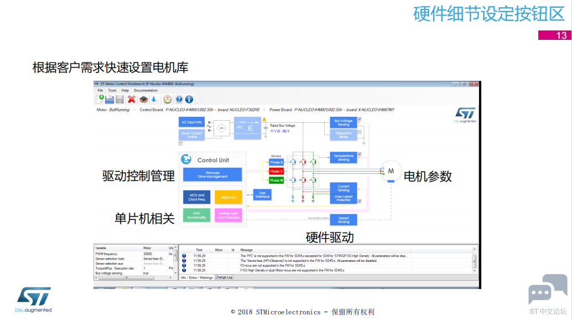Select the Torque&Flux - Execution rate row
The height and width of the screenshot is (320, 572).
(134, 268)
